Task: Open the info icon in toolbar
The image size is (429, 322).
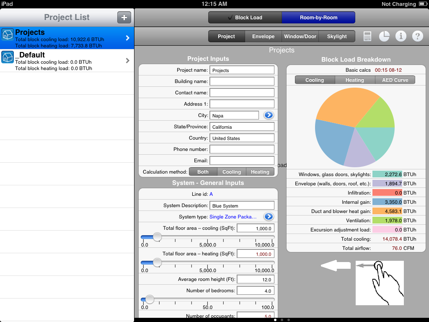Action: pos(401,36)
